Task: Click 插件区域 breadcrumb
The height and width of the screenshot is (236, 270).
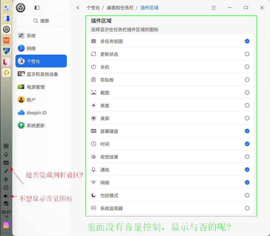Action: 149,8
